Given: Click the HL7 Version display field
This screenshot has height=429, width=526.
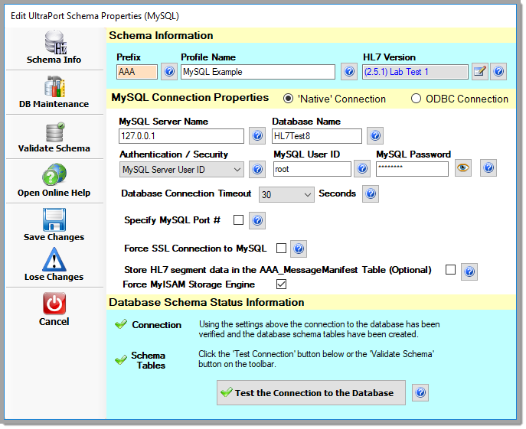Looking at the screenshot, I should pyautogui.click(x=415, y=72).
